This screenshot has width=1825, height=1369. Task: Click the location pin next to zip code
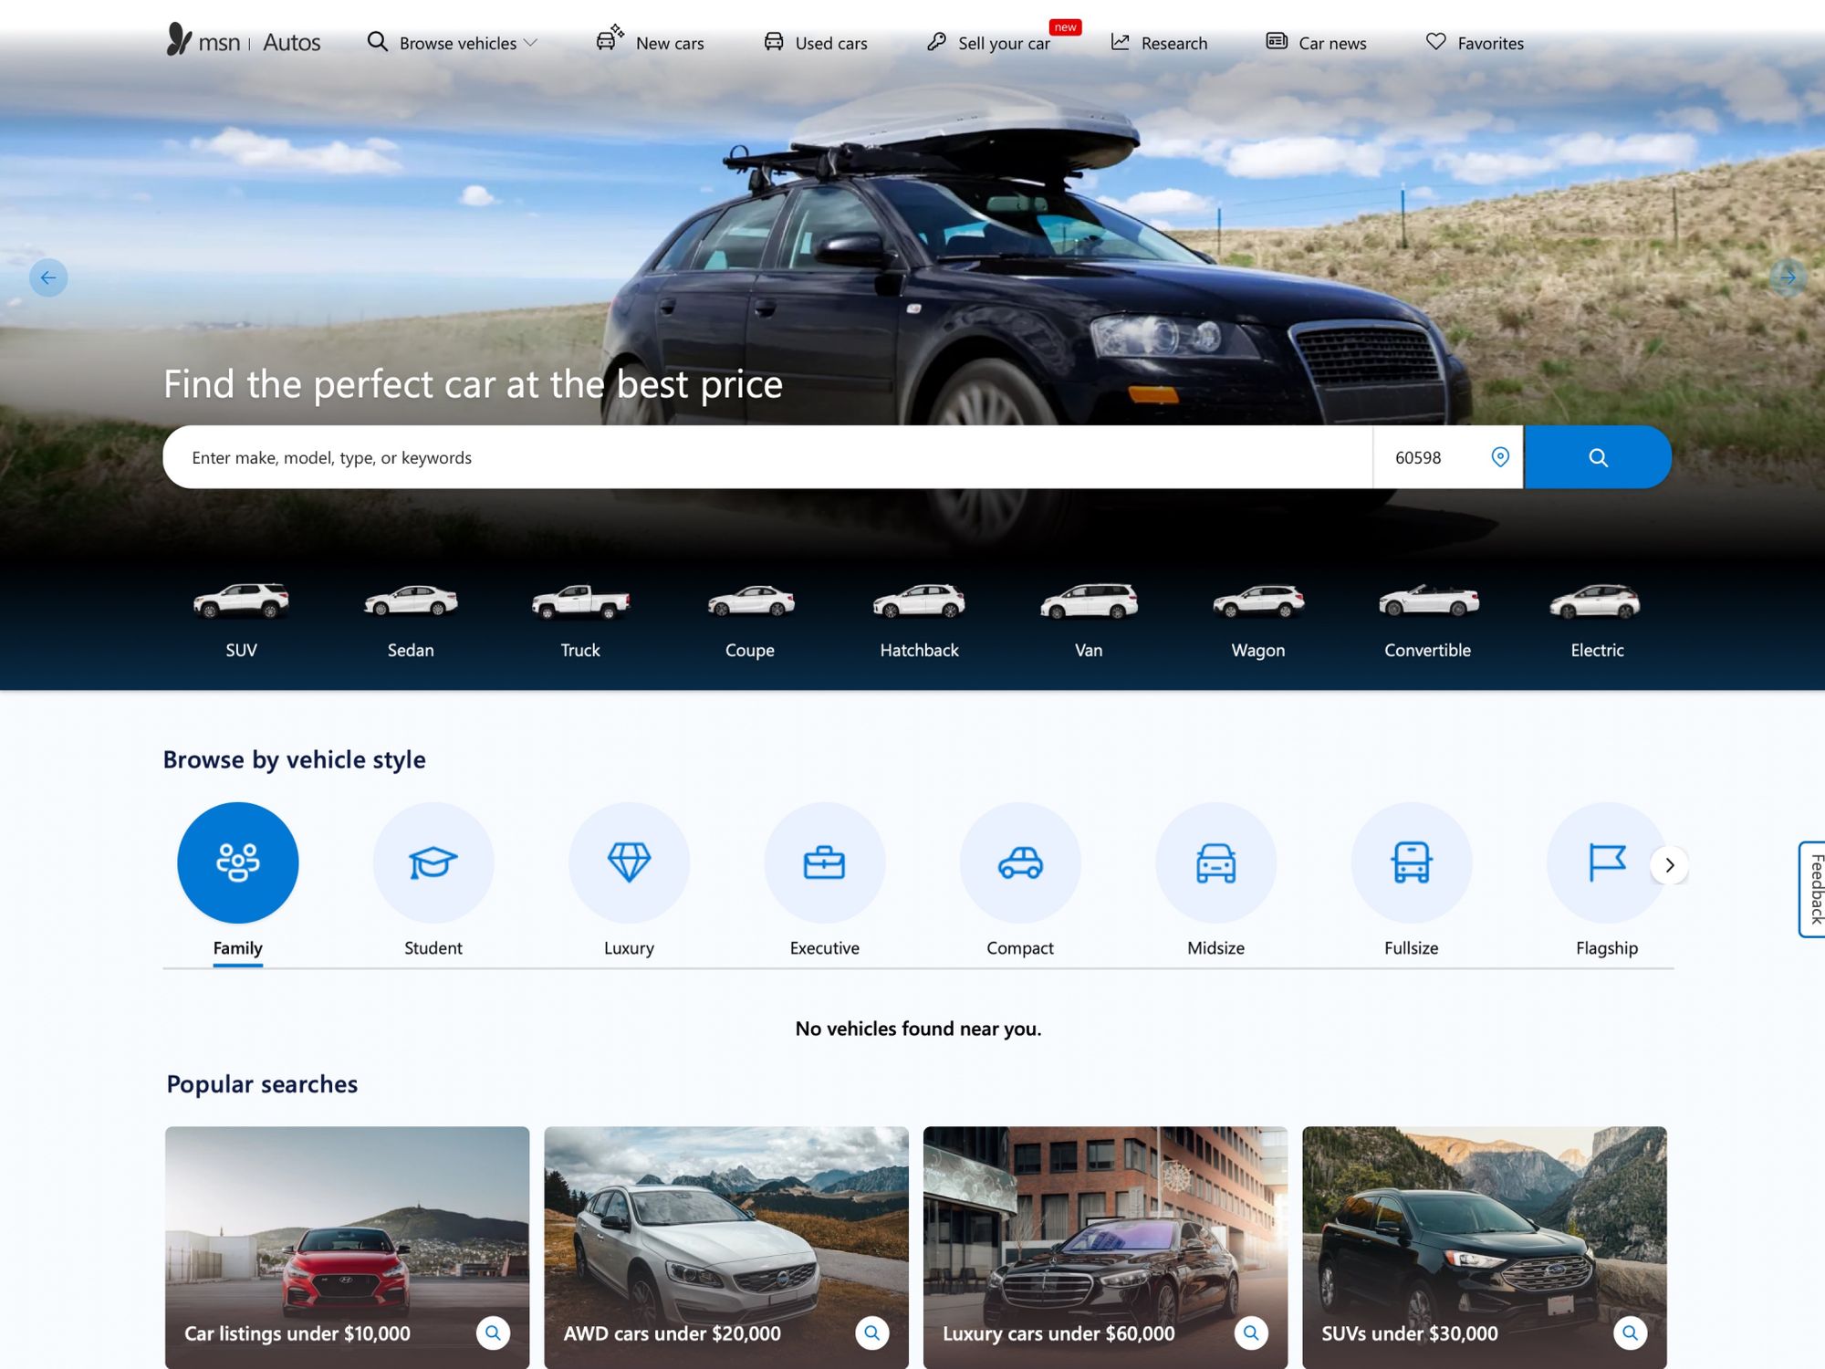1501,457
